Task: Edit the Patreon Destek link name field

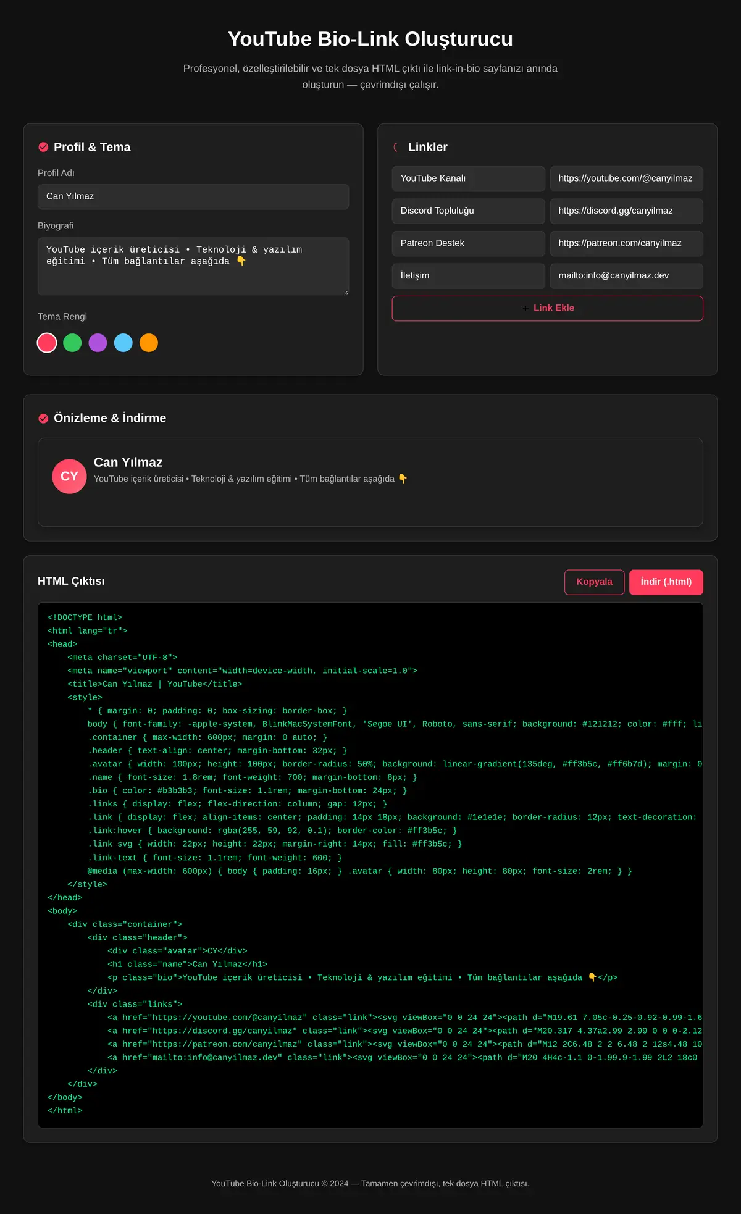Action: click(469, 243)
